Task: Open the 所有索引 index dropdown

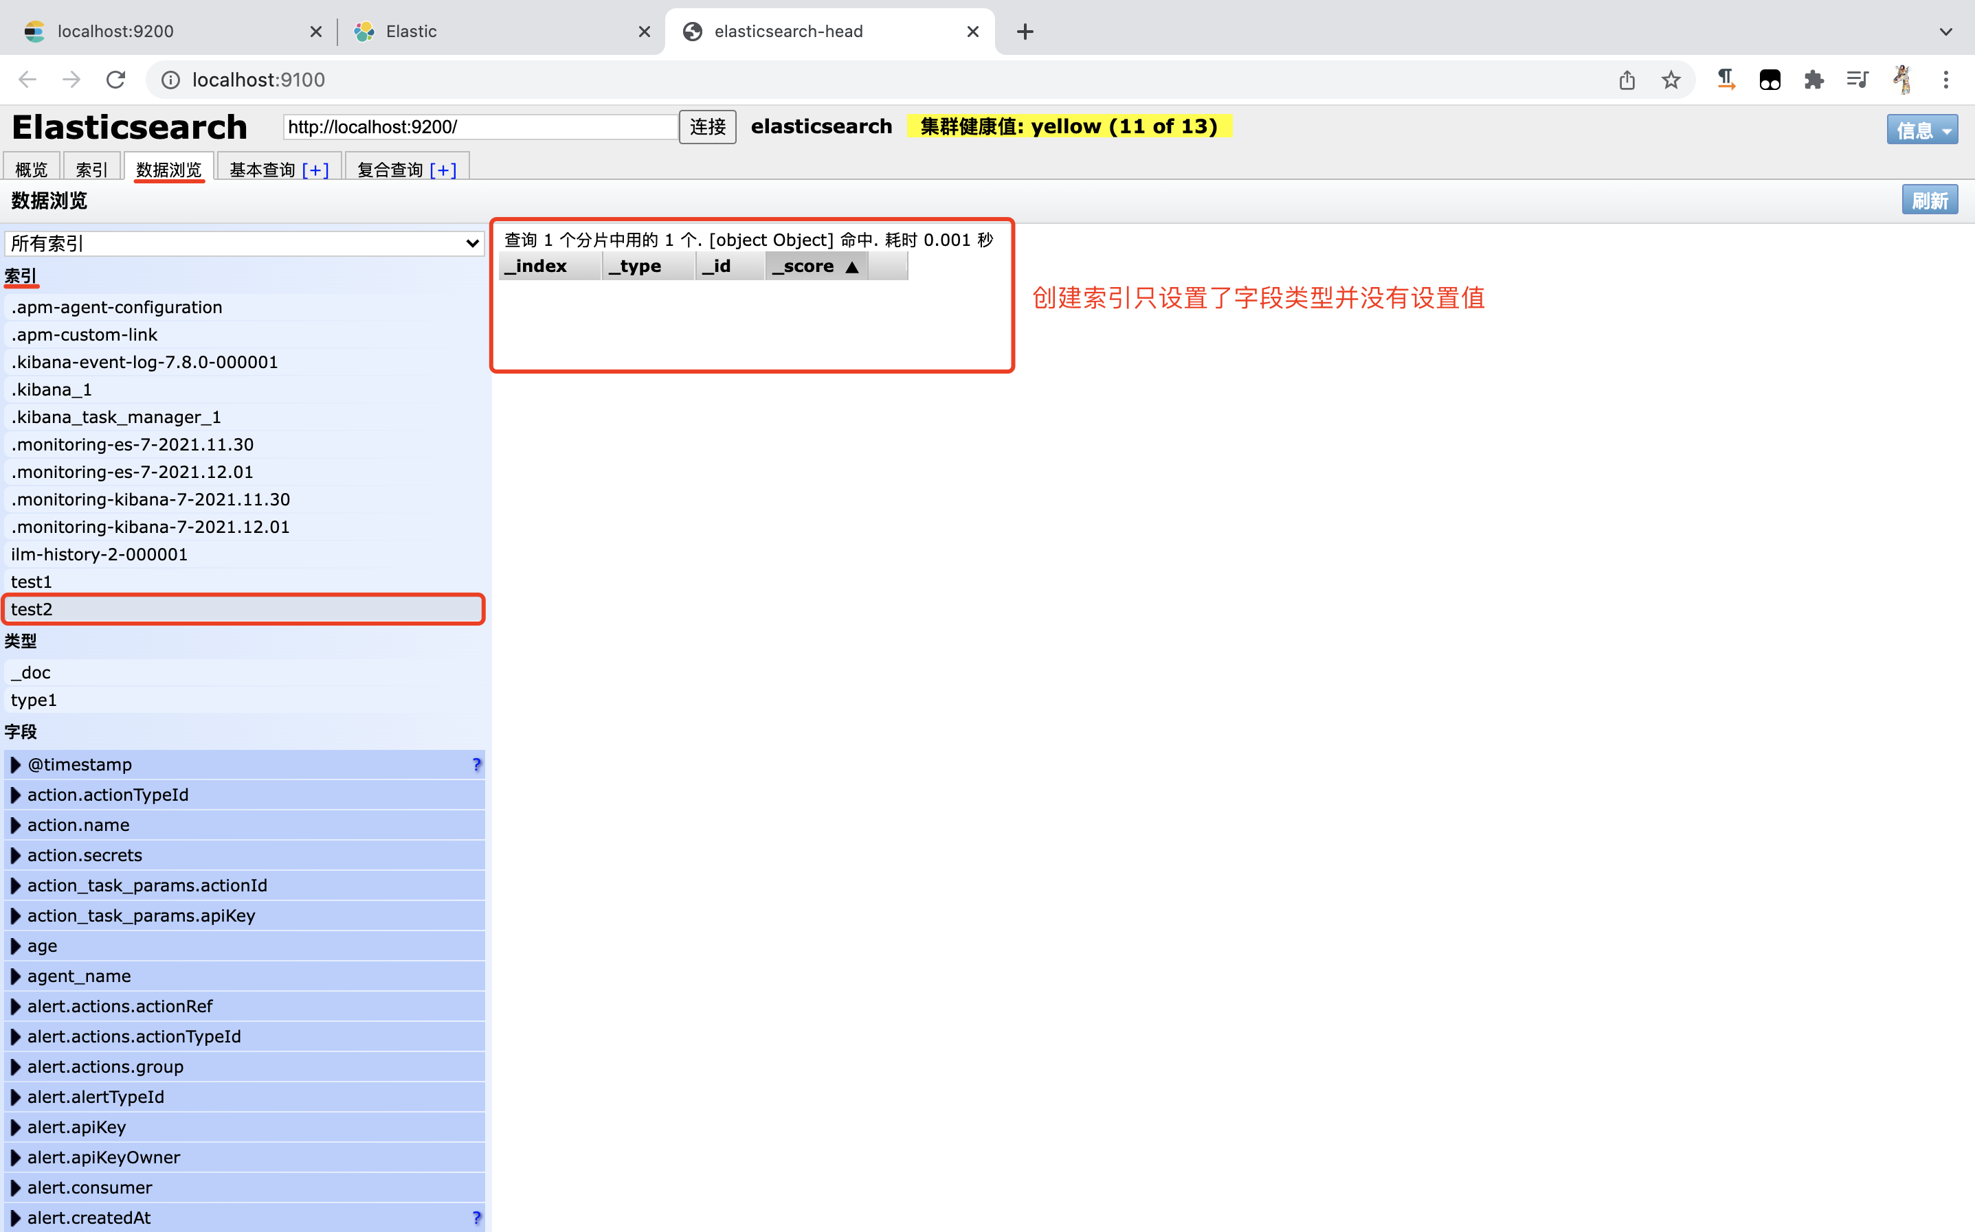Action: (245, 243)
